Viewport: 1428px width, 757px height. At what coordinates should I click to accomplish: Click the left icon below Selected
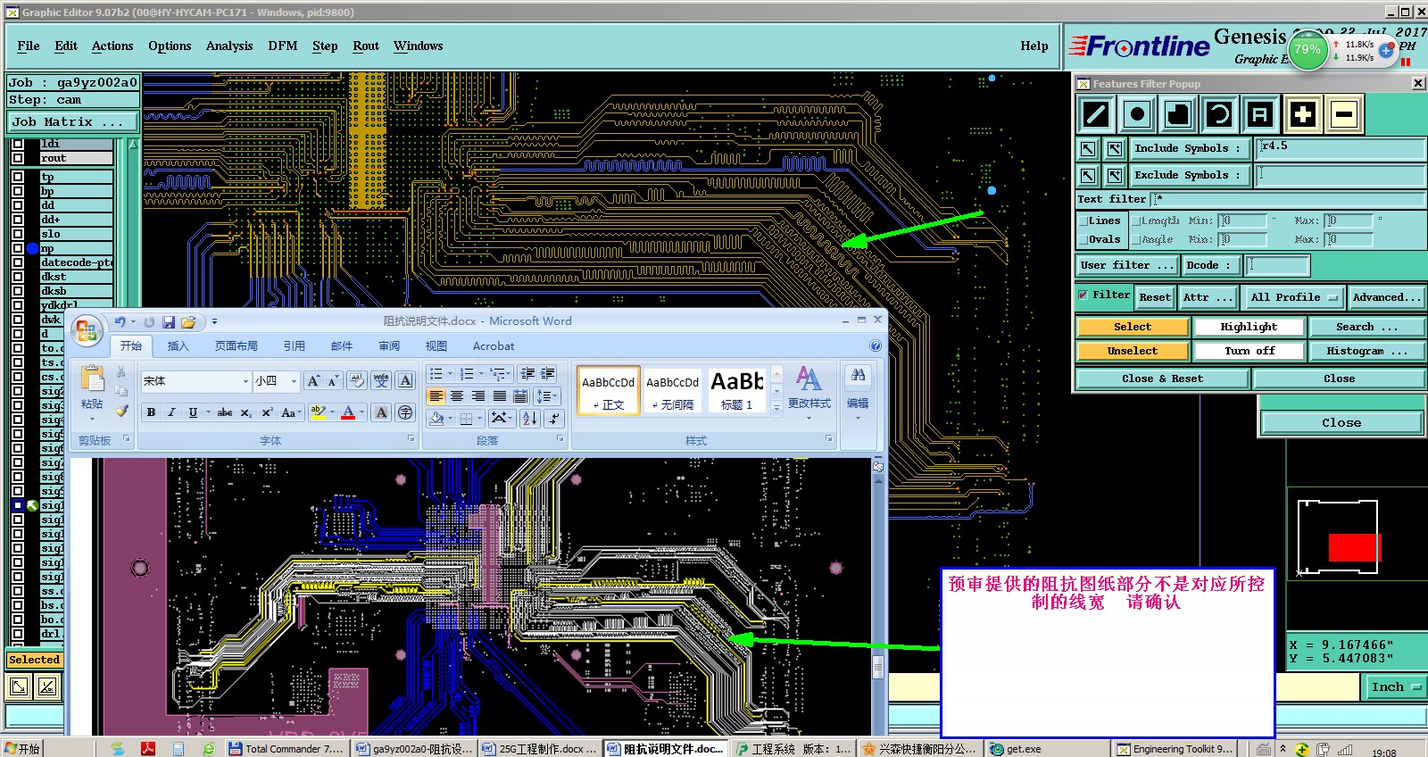coord(18,686)
